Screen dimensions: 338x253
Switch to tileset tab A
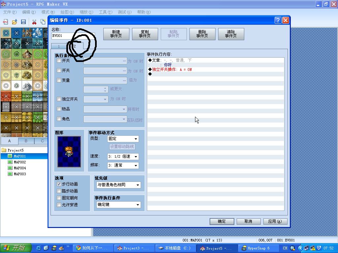[x=9, y=141]
